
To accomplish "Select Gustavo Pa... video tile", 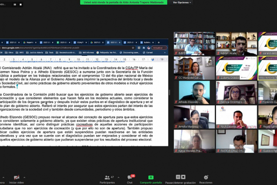I will click(267, 141).
